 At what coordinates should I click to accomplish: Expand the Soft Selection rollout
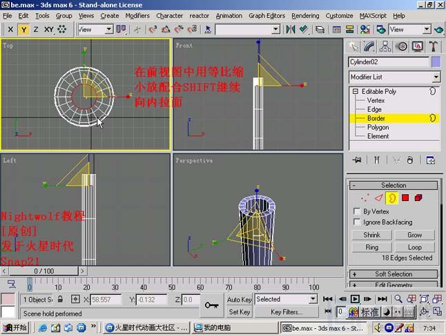(394, 274)
